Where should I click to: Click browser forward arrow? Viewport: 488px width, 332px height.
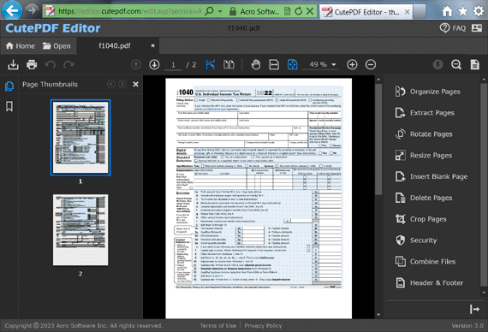[32, 10]
